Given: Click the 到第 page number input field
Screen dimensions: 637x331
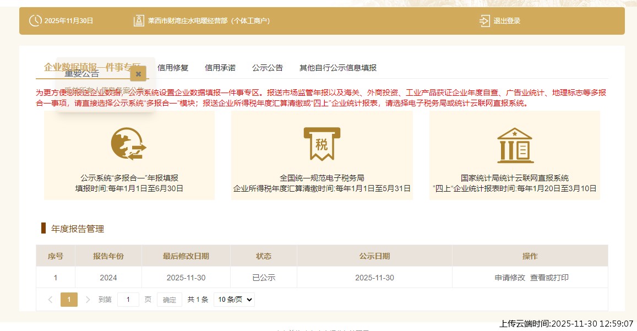Looking at the screenshot, I should coord(128,300).
